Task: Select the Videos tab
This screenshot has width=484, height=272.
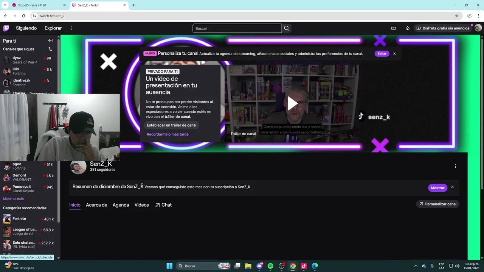Action: (x=141, y=205)
